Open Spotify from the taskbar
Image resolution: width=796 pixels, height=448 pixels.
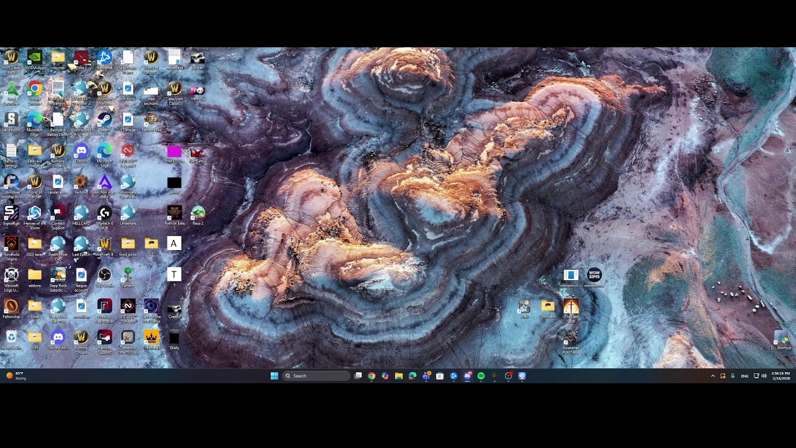pos(481,376)
